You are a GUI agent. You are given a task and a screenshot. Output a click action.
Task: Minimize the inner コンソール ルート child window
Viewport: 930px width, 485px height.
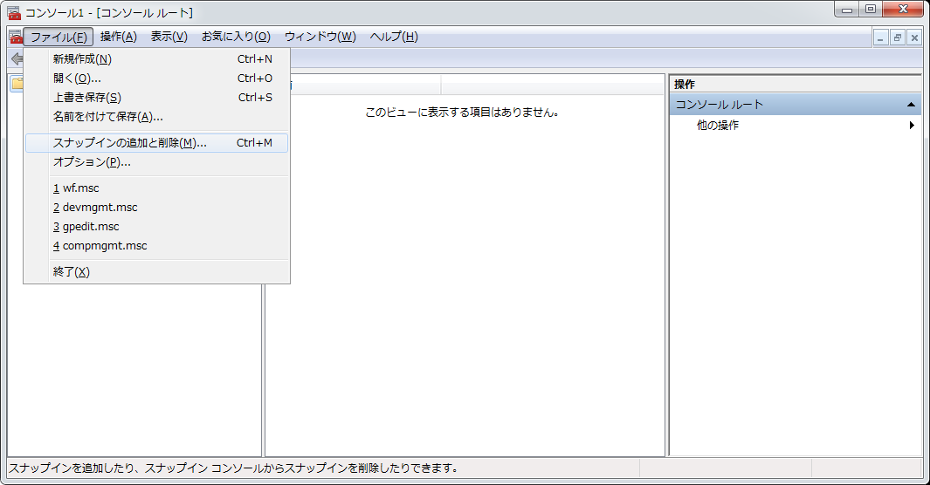(881, 38)
